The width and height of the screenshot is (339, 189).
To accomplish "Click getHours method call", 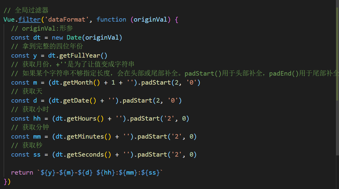I will click(82, 118).
